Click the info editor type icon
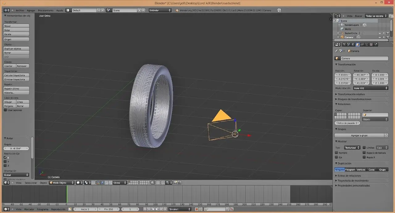The height and width of the screenshot is (213, 395). coord(6,10)
